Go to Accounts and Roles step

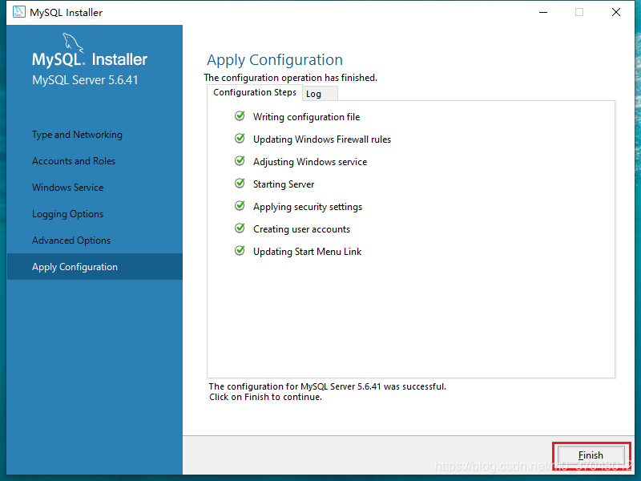point(74,161)
